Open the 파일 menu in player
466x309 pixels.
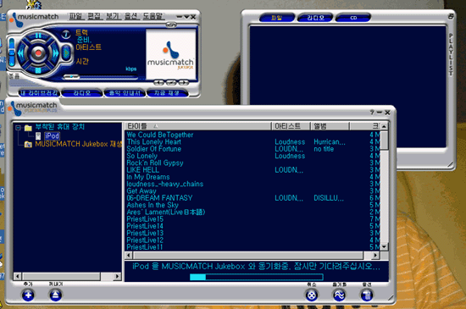[x=75, y=16]
